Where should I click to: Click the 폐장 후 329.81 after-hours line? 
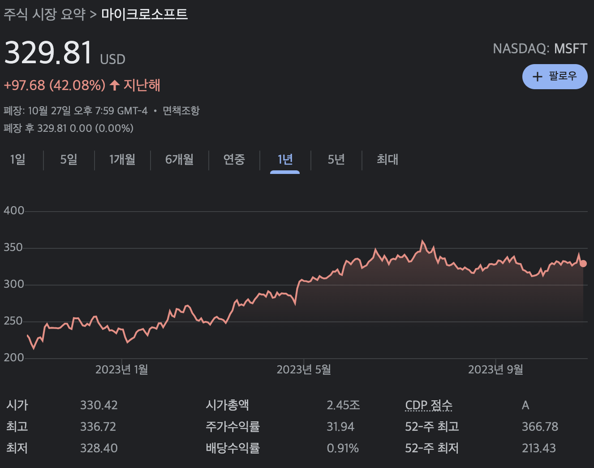coord(69,128)
